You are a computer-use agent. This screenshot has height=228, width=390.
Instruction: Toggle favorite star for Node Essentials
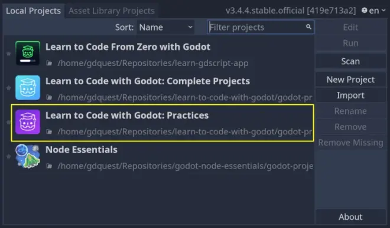coord(9,156)
